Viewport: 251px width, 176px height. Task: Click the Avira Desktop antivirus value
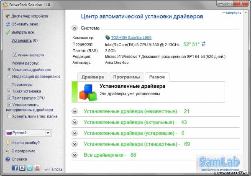117,63
